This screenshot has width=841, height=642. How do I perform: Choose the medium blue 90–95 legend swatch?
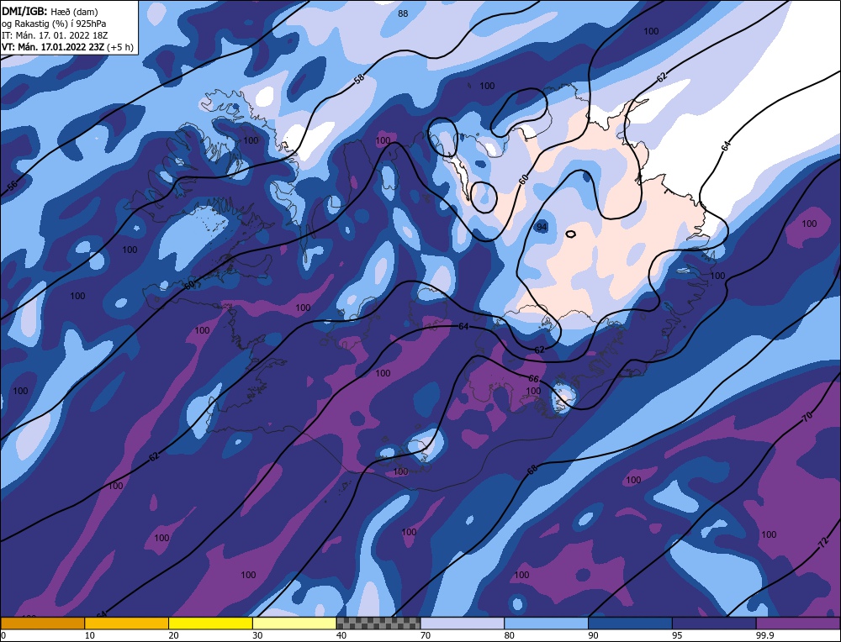pos(630,623)
